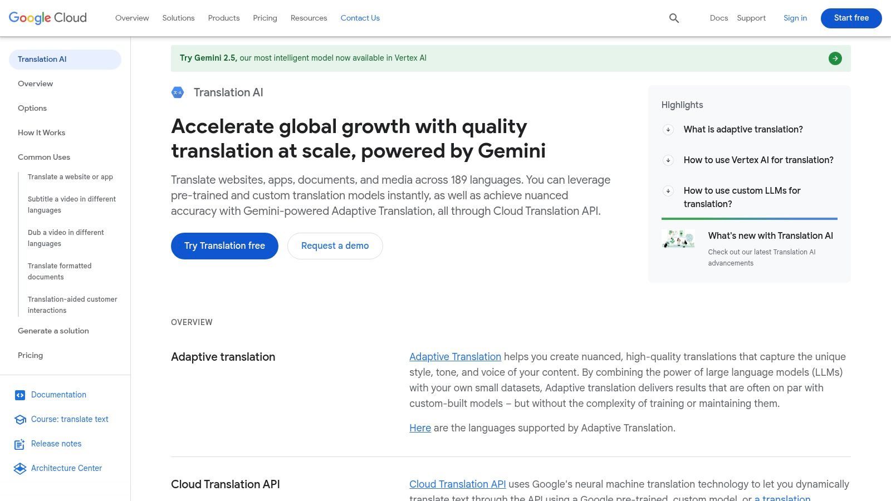Click the Architecture Center layers icon
Image resolution: width=891 pixels, height=501 pixels.
[x=20, y=469]
